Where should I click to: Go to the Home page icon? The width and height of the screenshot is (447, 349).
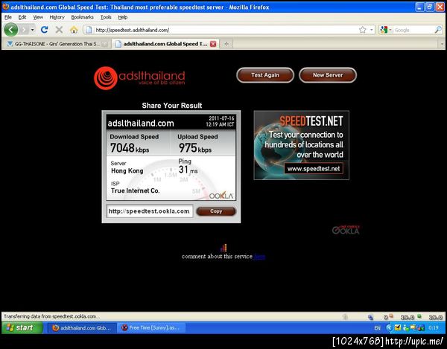[74, 30]
